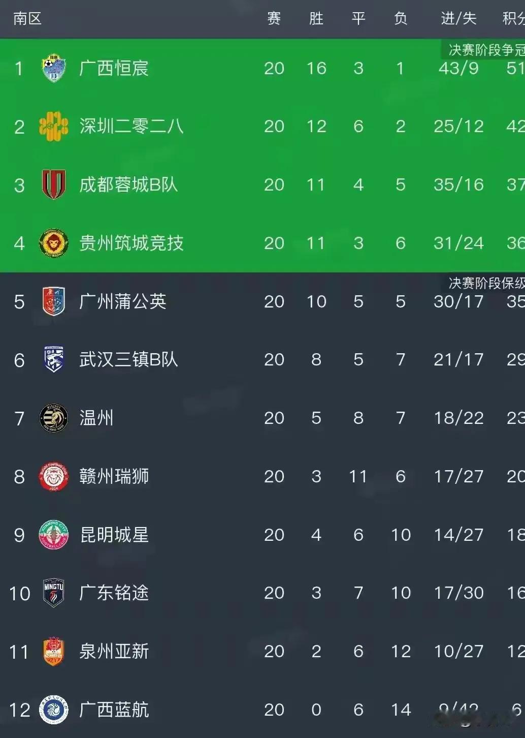Select the 赣州瑞狮 row draws value 11
This screenshot has width=525, height=738.
[358, 476]
